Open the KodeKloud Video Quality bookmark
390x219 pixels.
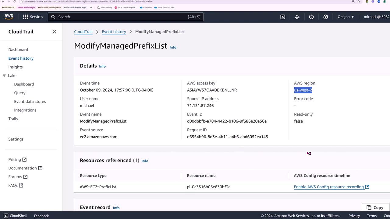(x=49, y=7)
